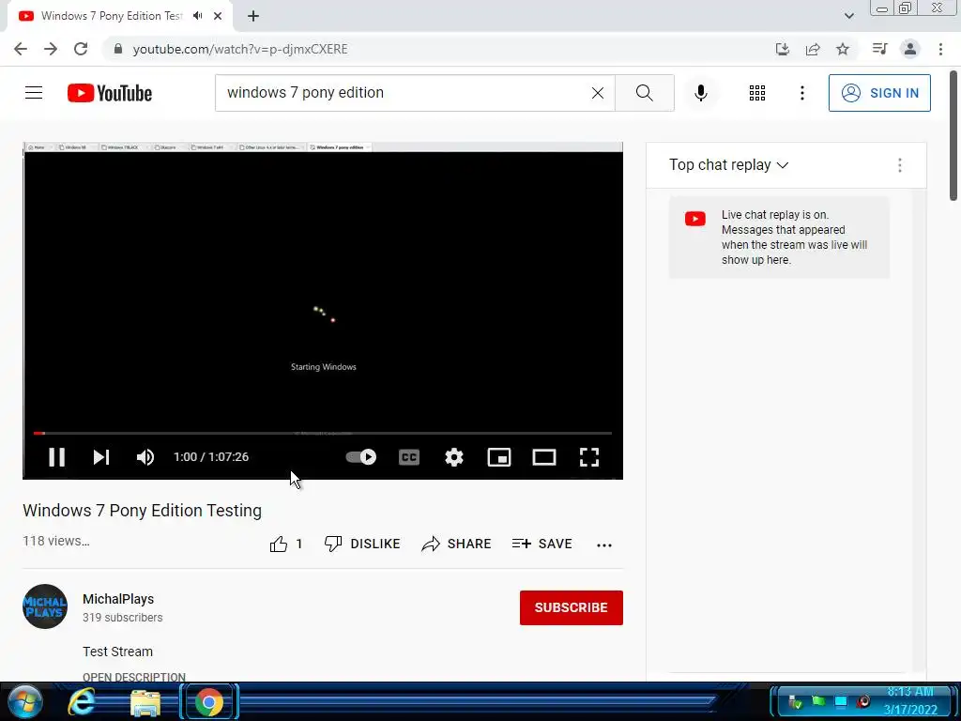
Task: Pause the video playback
Action: (56, 457)
